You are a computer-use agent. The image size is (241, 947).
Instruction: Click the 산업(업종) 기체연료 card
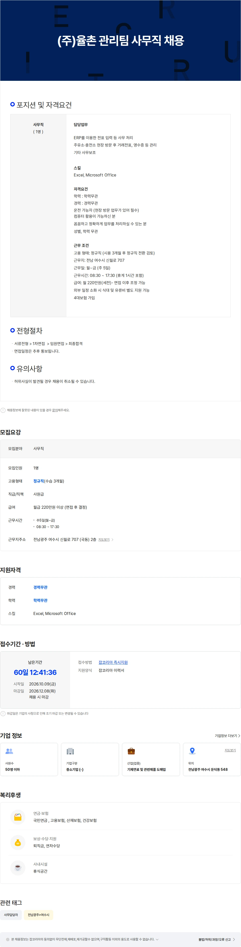(151, 759)
